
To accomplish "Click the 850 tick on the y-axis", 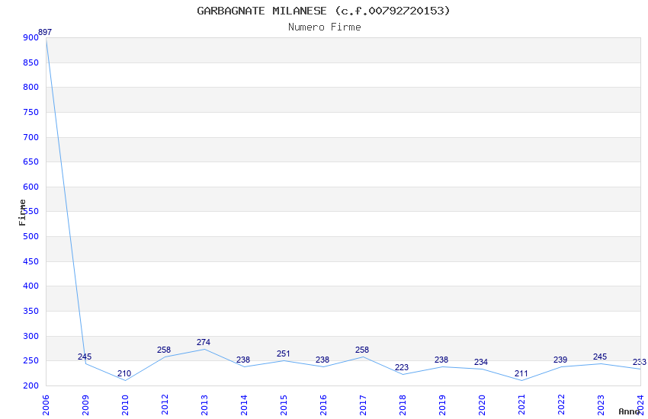I will [31, 62].
